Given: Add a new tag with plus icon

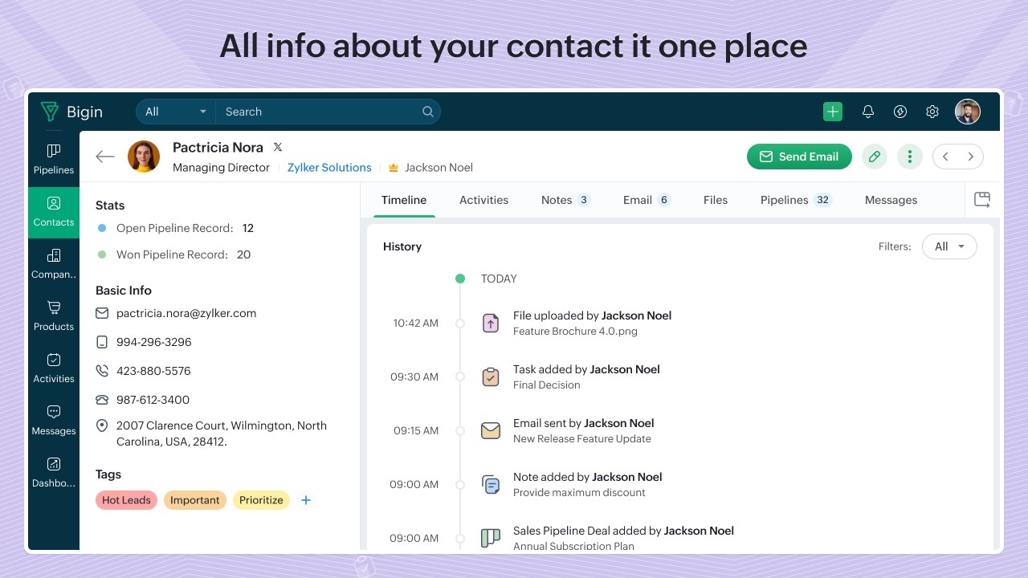Looking at the screenshot, I should click(306, 500).
